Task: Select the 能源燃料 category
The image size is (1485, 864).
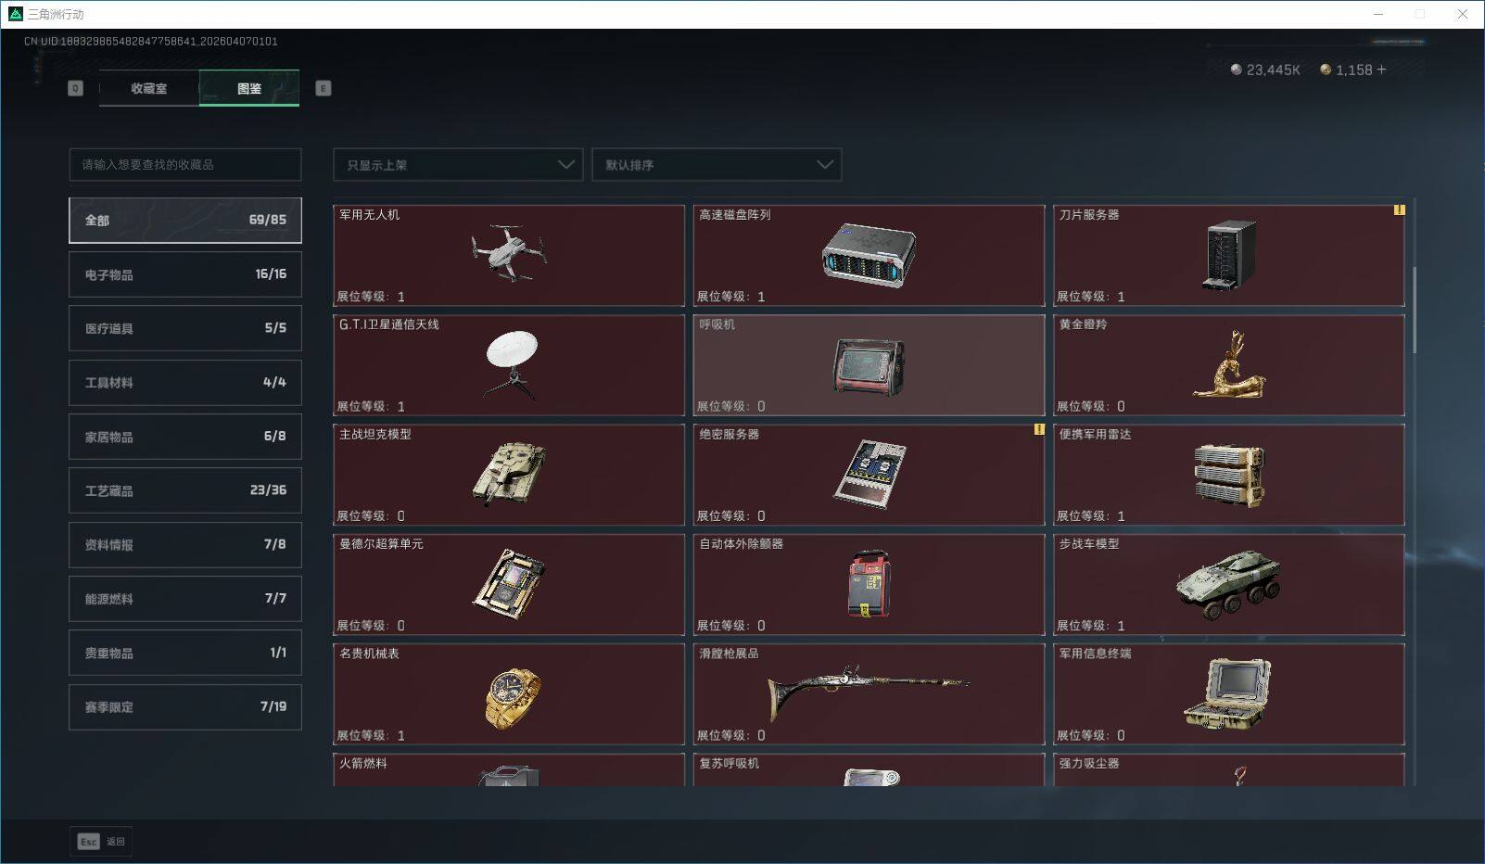Action: [x=185, y=599]
